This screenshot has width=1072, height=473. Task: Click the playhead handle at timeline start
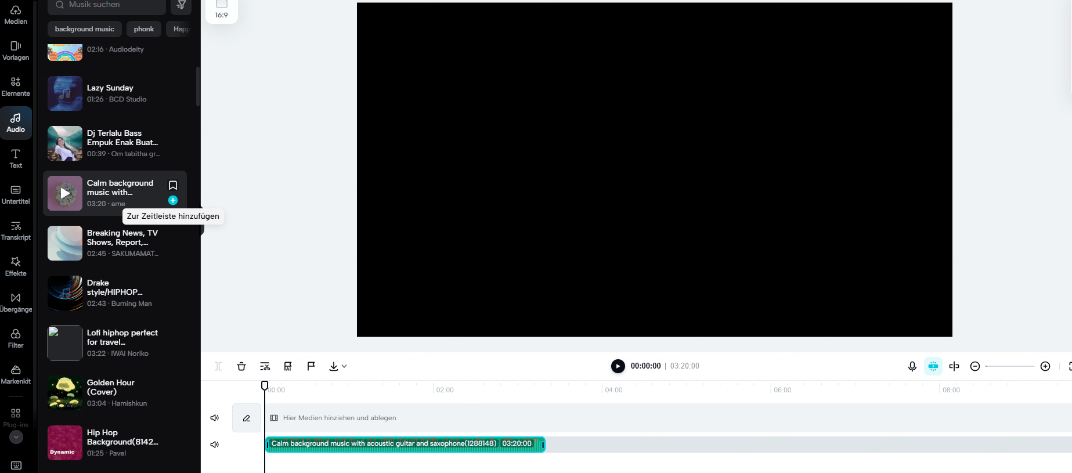pos(265,385)
